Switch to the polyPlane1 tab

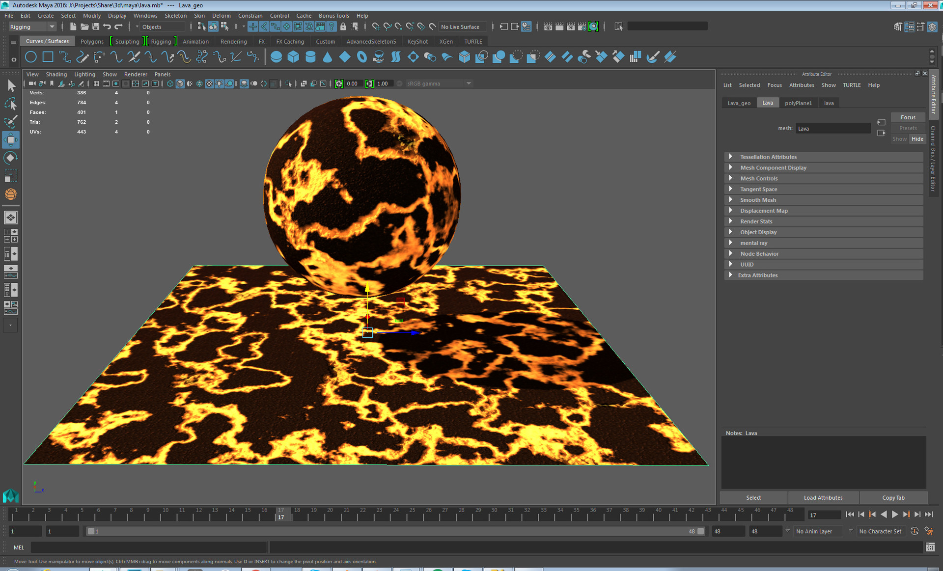click(799, 103)
